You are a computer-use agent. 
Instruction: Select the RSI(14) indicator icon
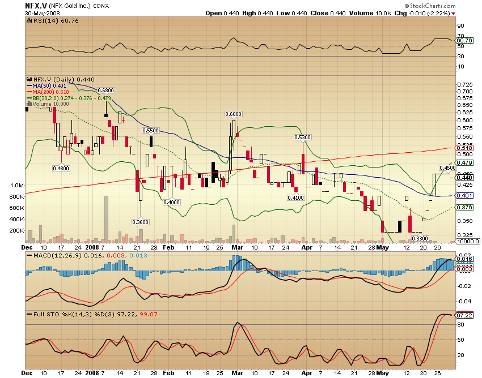click(29, 20)
